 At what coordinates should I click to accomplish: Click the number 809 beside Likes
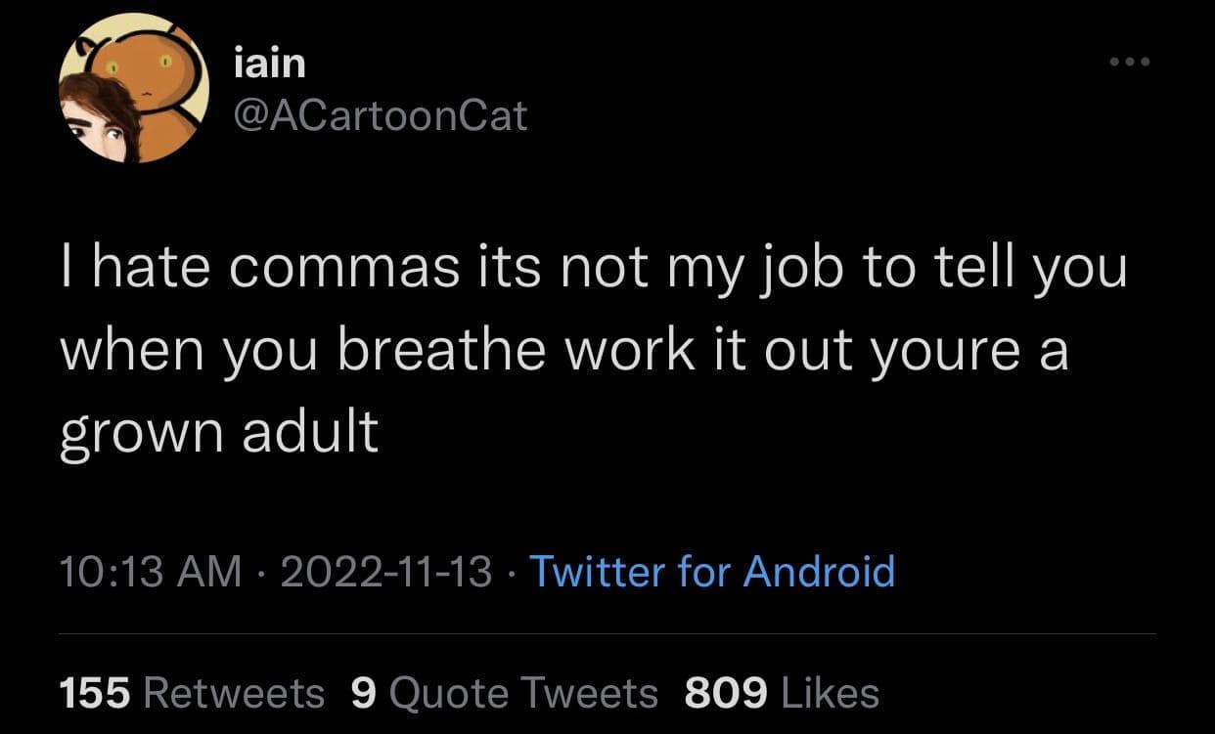[x=726, y=693]
